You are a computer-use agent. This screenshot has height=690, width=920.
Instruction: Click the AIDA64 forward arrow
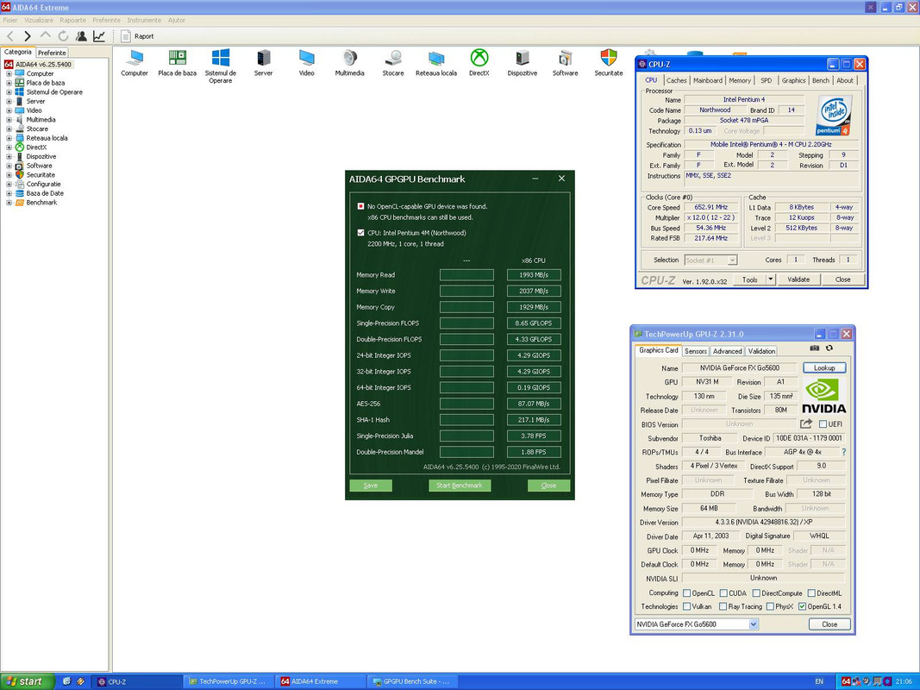(x=27, y=36)
